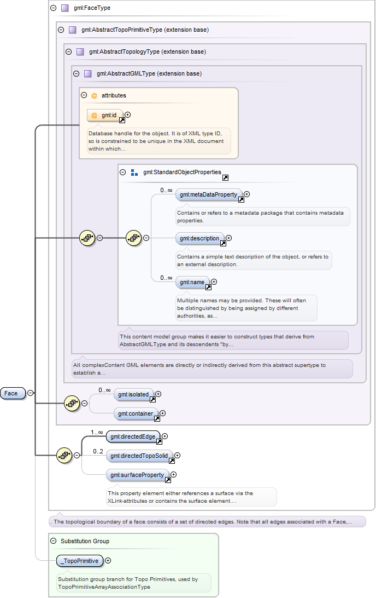Viewport: 376px width, 598px height.
Task: Click sequence compositor beside gml:directedEdge
Action: pyautogui.click(x=64, y=455)
